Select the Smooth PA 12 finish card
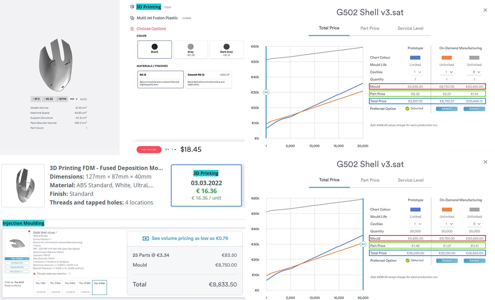495x300 pixels. point(208,79)
